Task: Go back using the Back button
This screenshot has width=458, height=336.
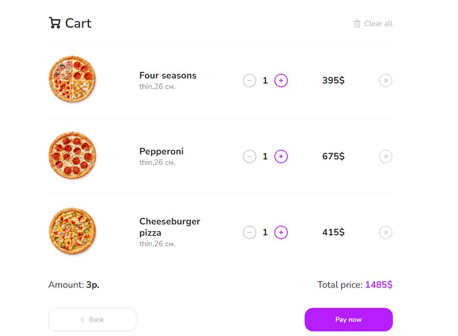Action: click(92, 319)
